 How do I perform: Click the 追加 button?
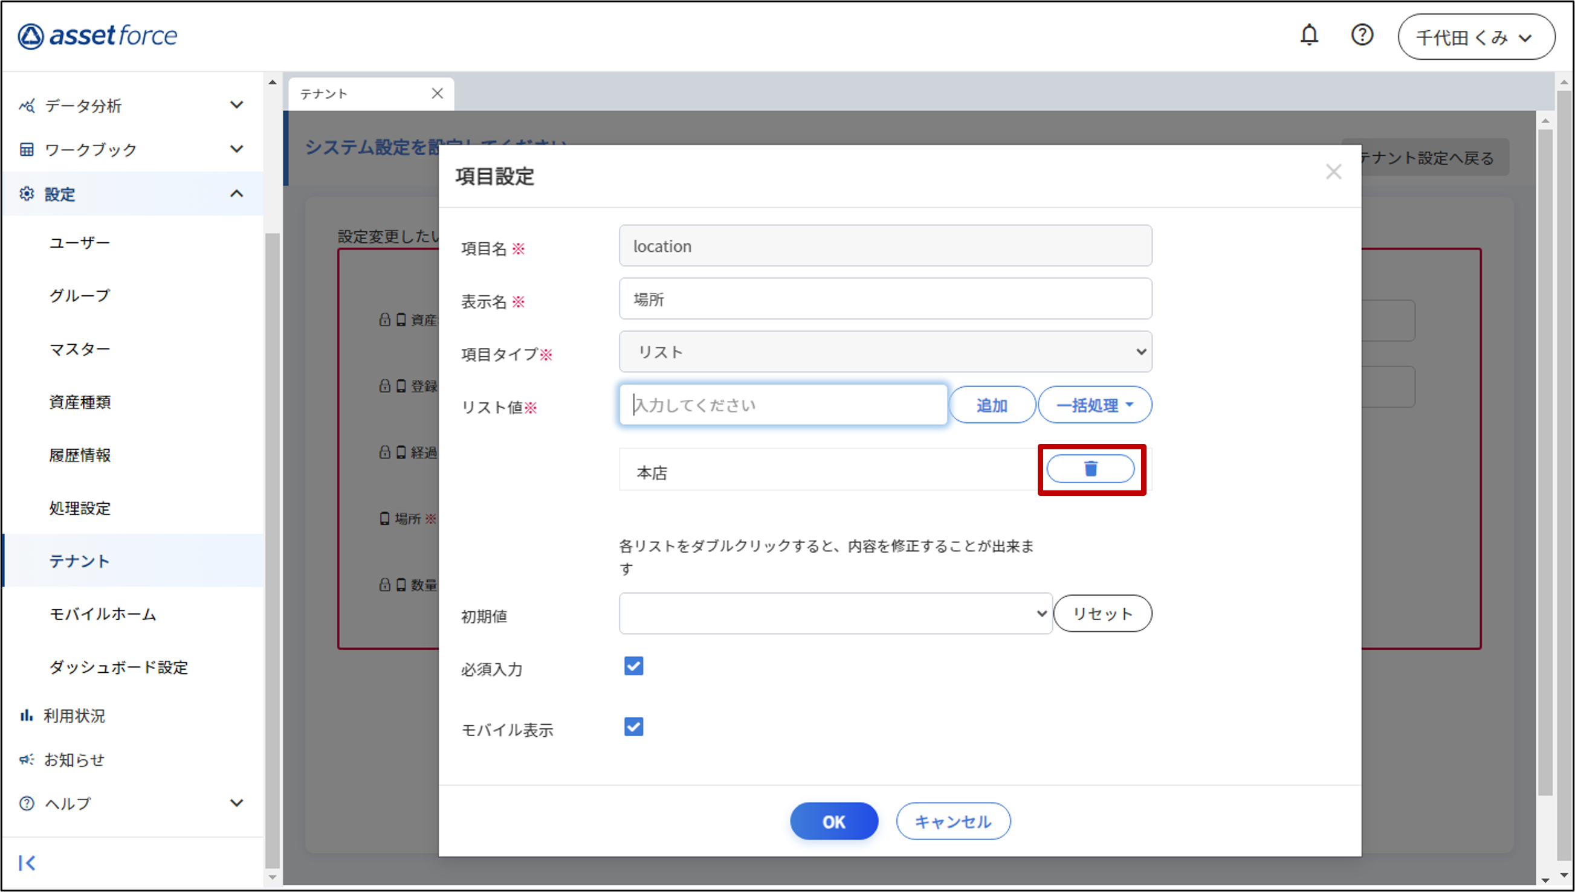[x=991, y=405]
